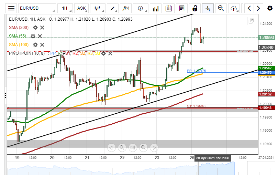Open chart settings gear in top toolbar
This screenshot has height=175, width=278.
pos(268,8)
